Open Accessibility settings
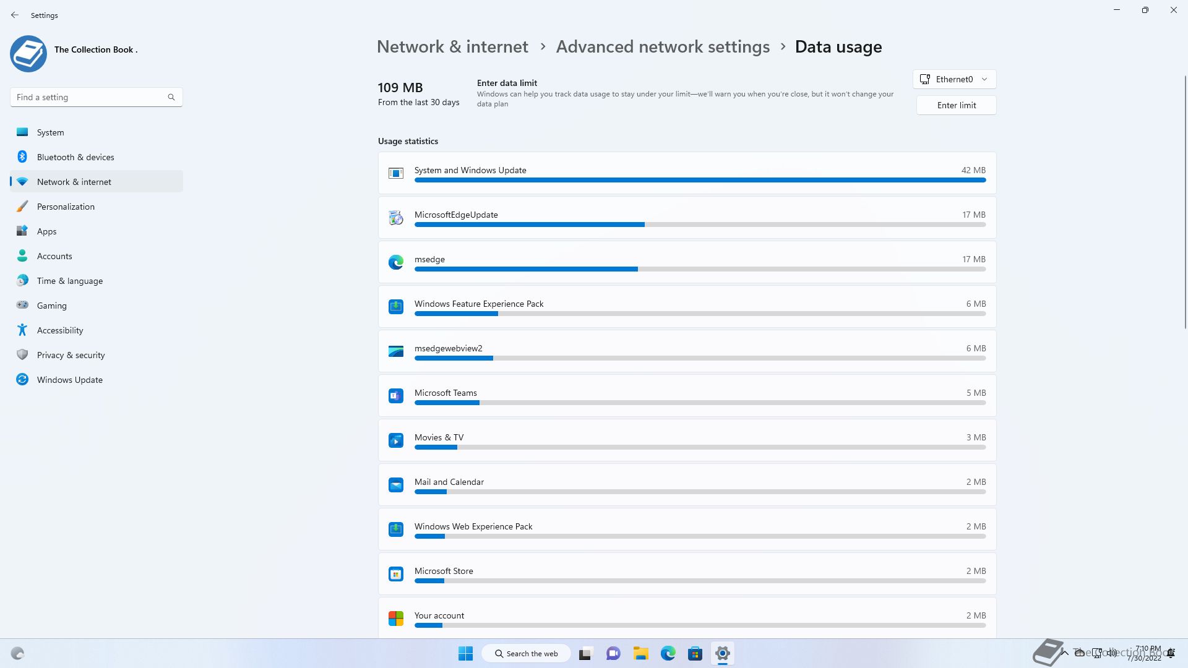The image size is (1188, 668). tap(97, 330)
